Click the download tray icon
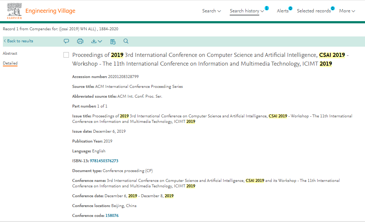Screen dimensions: 365x222 [94, 41]
